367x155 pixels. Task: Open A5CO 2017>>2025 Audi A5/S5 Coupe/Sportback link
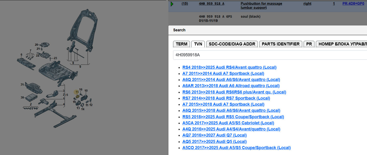[x=237, y=148]
